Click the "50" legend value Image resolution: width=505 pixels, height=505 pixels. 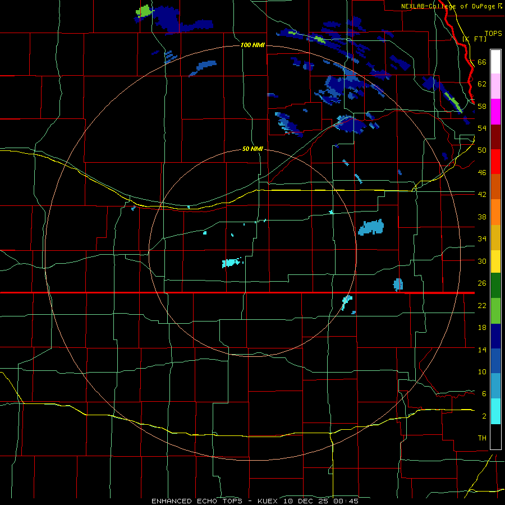coord(482,150)
